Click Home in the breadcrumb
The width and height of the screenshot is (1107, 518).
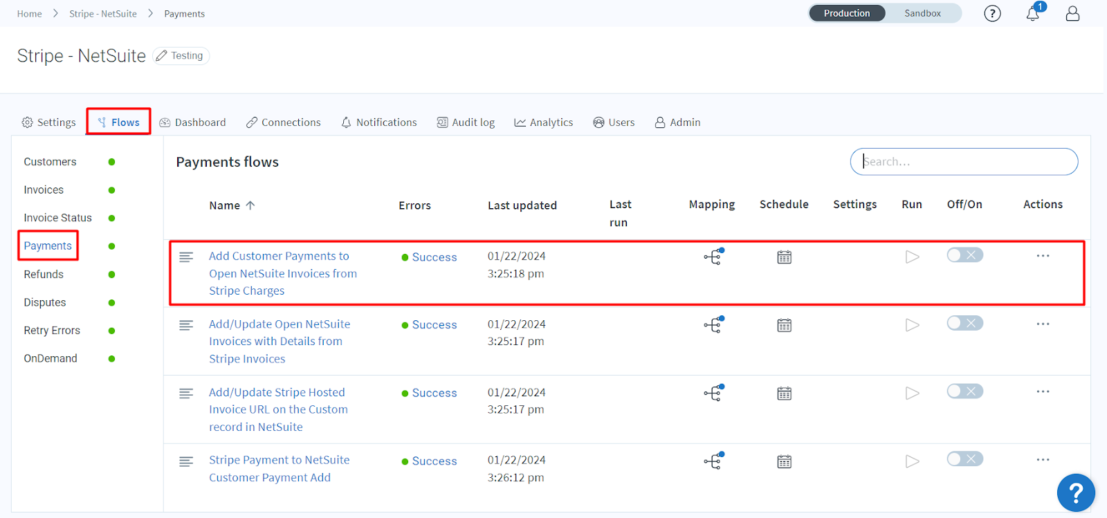[x=30, y=14]
